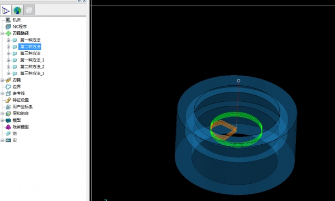Click the 刀具路径 toolpath icon
335x201 pixels.
tap(8, 33)
